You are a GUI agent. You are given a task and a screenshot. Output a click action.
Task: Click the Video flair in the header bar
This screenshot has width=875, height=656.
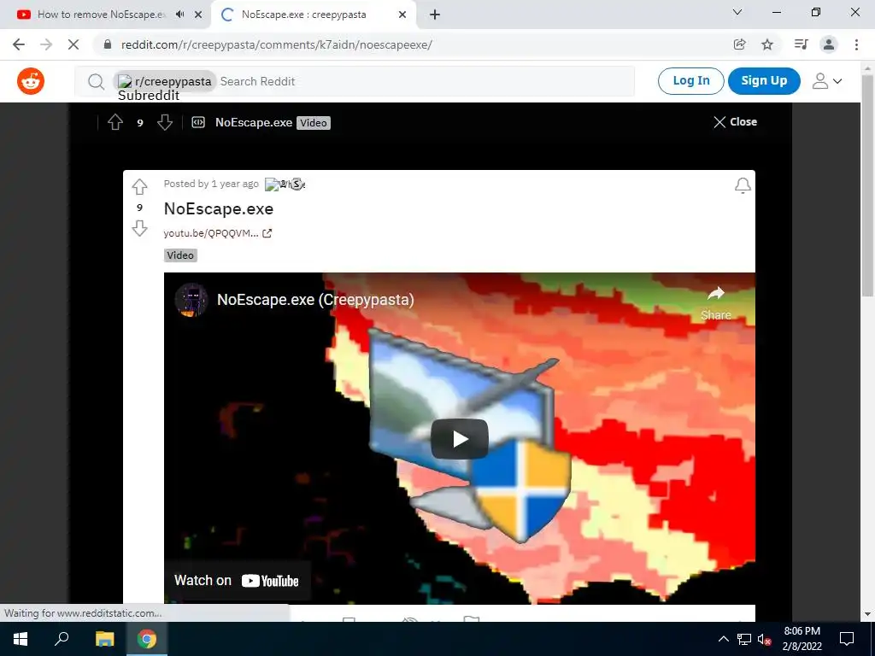313,123
